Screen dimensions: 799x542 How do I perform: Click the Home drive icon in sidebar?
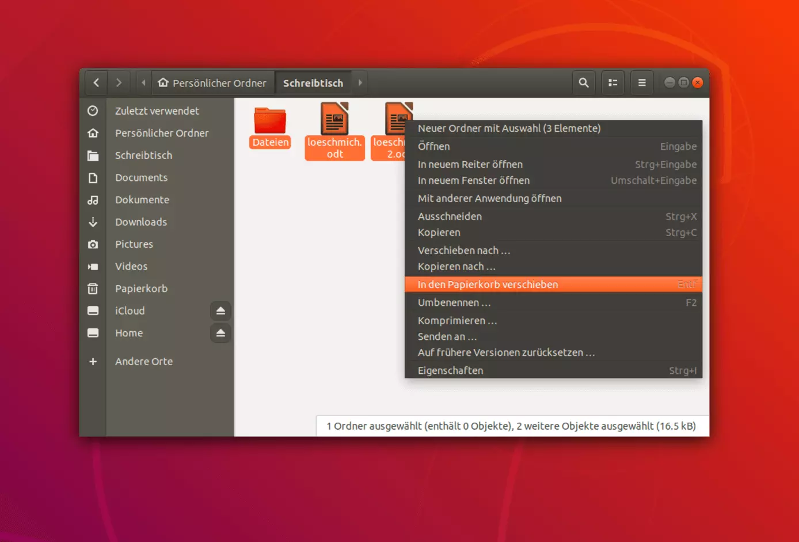93,333
